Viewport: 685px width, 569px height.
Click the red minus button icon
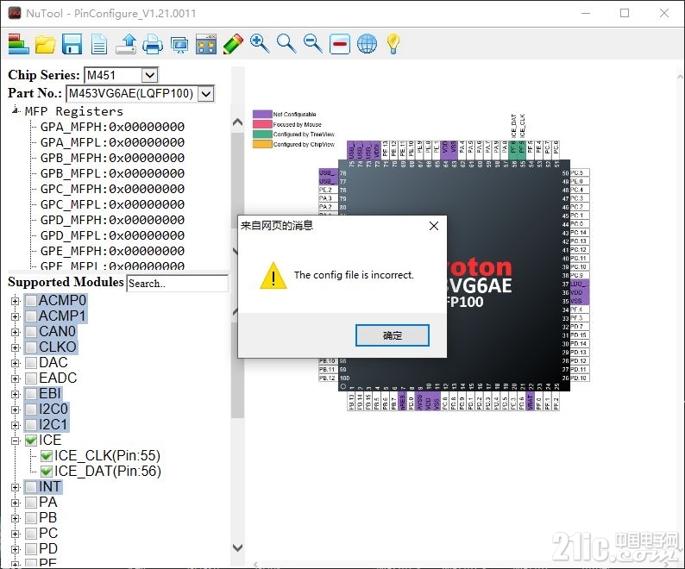pos(340,44)
